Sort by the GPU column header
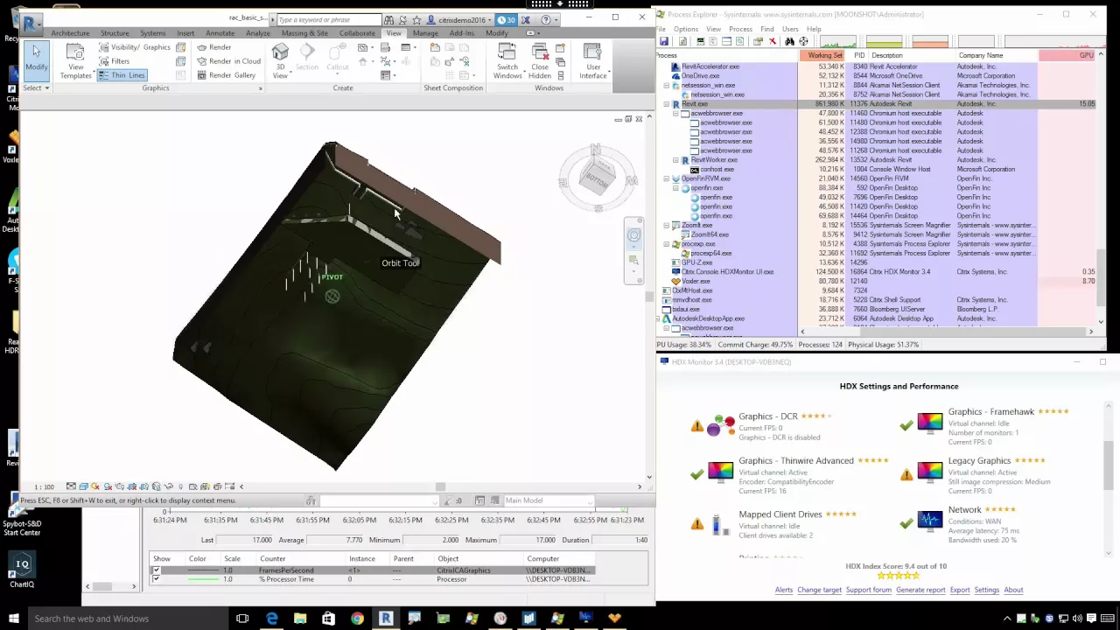The width and height of the screenshot is (1120, 630). [x=1067, y=55]
